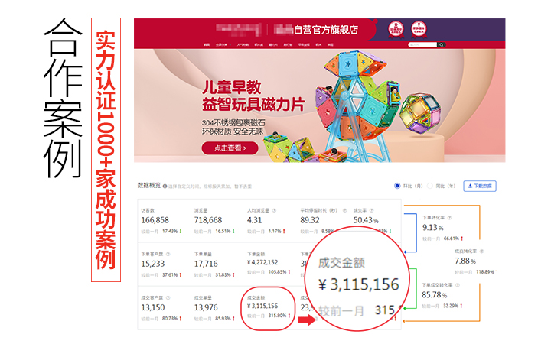
Task: Select the 成交单量 metric card
Action: pos(216,306)
